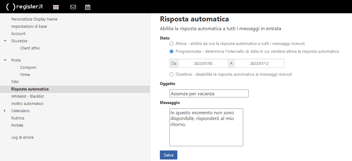Screen dimensions: 352x161
Task: Open Whitelist - Blacklist settings
Action: 27,96
